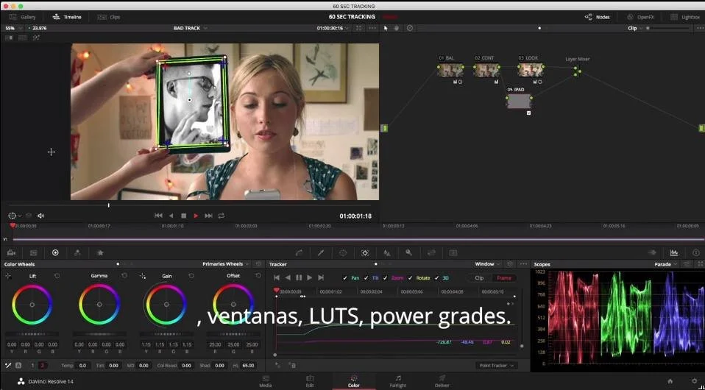Switch to the Edit page

coord(310,381)
